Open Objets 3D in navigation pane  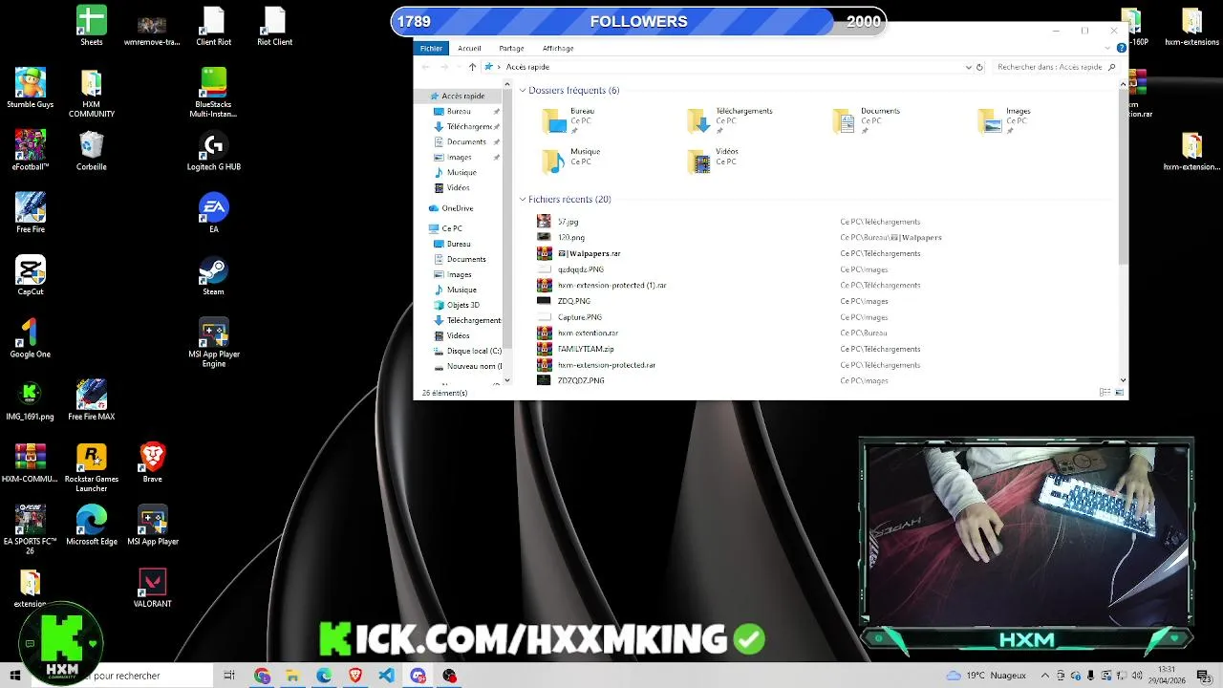(x=457, y=305)
